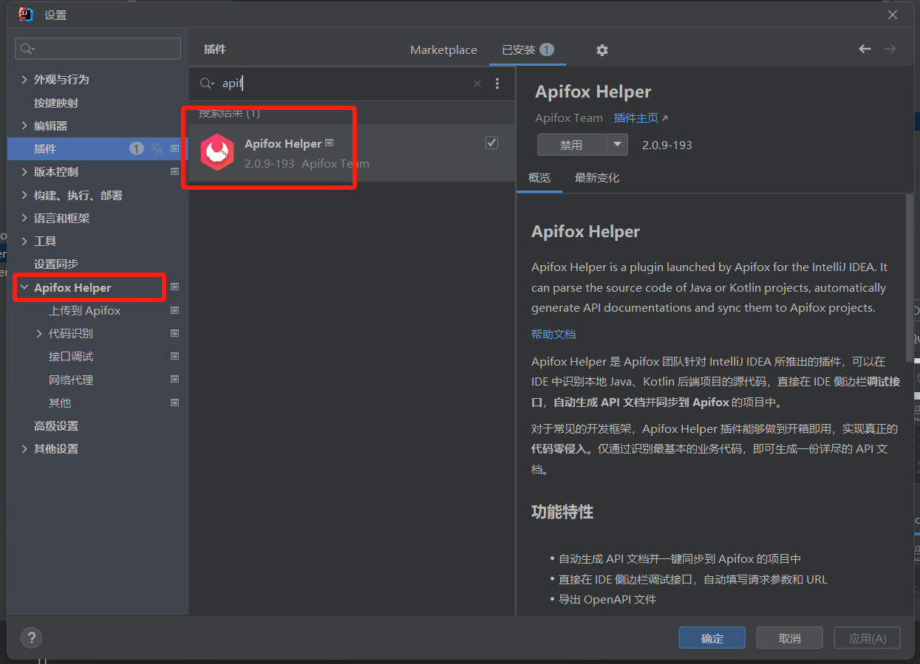Click 禁用 to disable the plugin
920x664 pixels.
click(572, 145)
